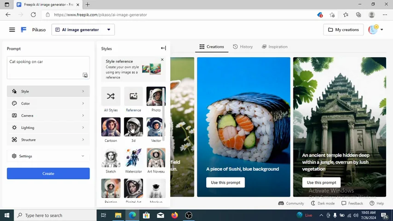Select the Digital Art style thumbnail
This screenshot has height=221, width=393.
tap(133, 188)
